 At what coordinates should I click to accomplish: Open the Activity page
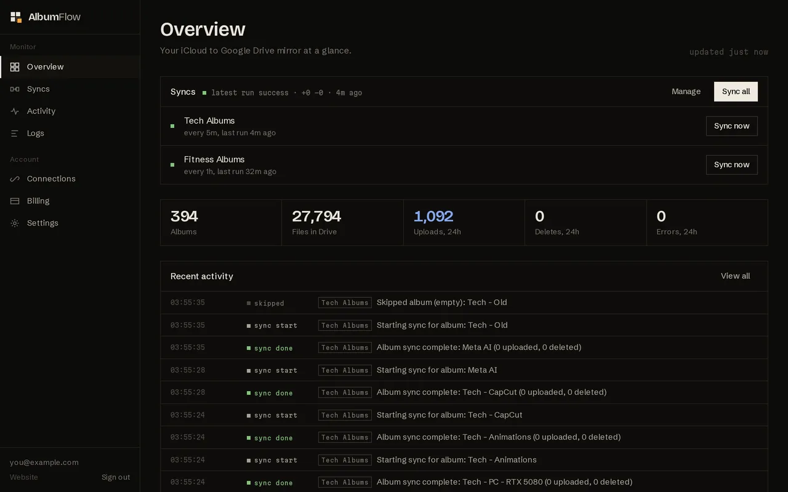pos(70,111)
